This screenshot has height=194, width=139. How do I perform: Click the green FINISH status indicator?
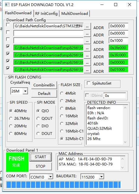tap(17, 162)
